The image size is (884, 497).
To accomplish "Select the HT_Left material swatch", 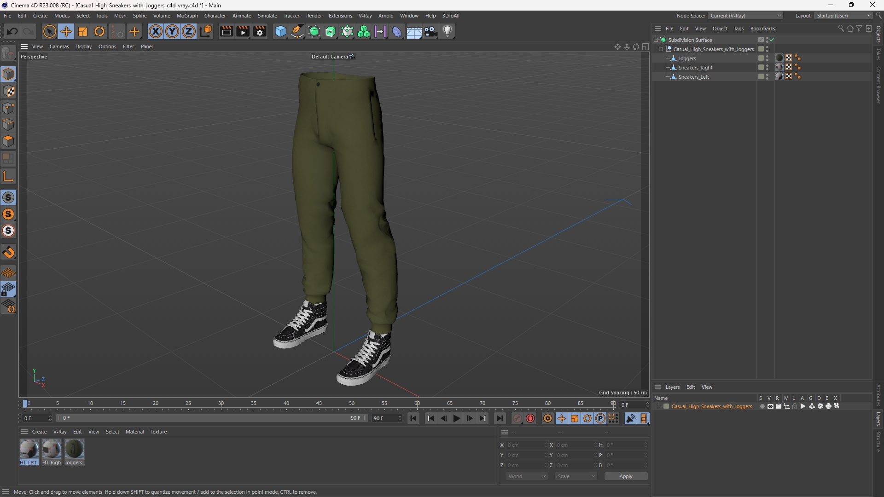I will pos(29,449).
